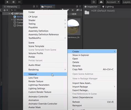Expand the TextMeshPro submenu
The height and width of the screenshot is (110, 131).
tap(45, 38)
